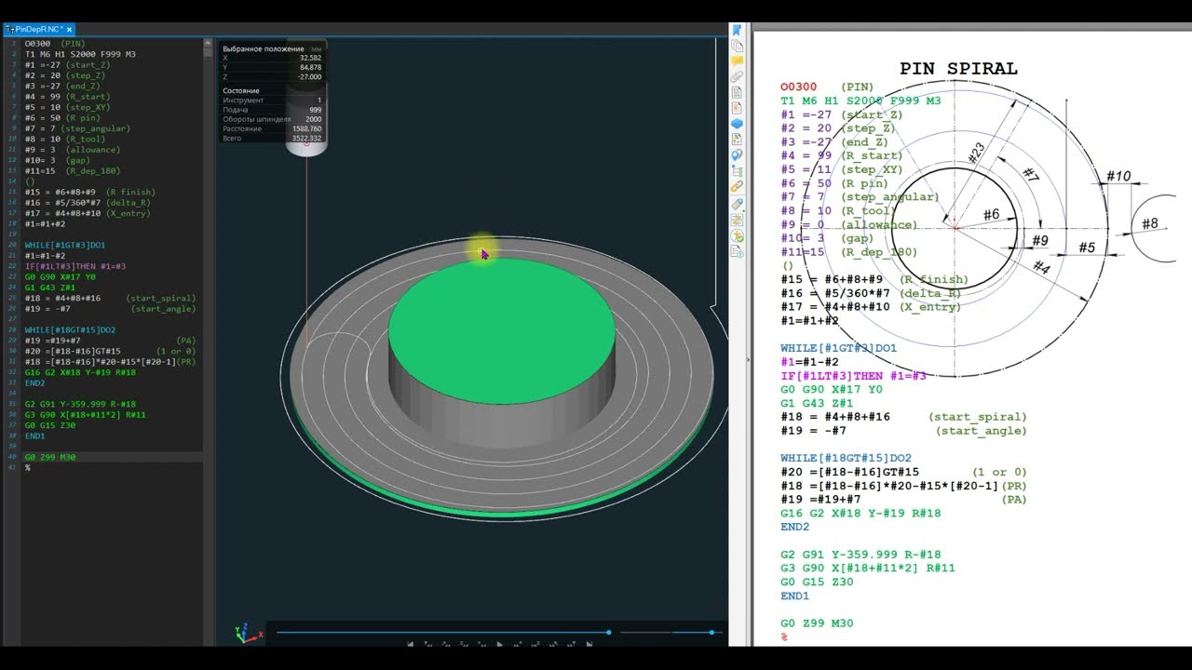The height and width of the screenshot is (670, 1192).
Task: Click the "G0 G90 X#17 Y0" line in the editor
Action: click(61, 277)
